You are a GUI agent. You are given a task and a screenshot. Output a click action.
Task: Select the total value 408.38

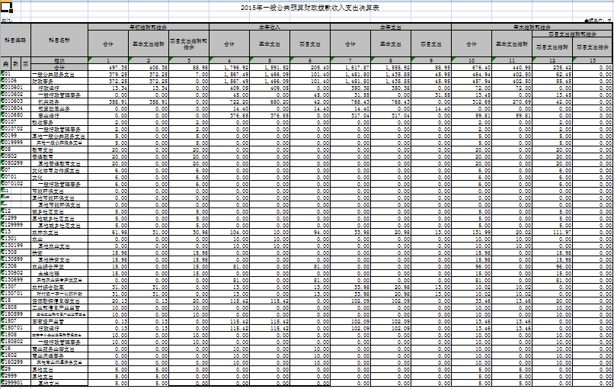(x=149, y=67)
